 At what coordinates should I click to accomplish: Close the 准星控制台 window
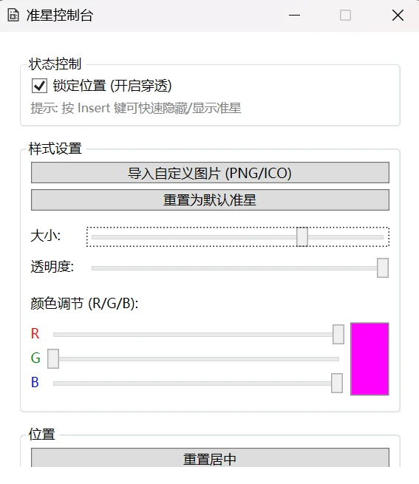[x=398, y=15]
